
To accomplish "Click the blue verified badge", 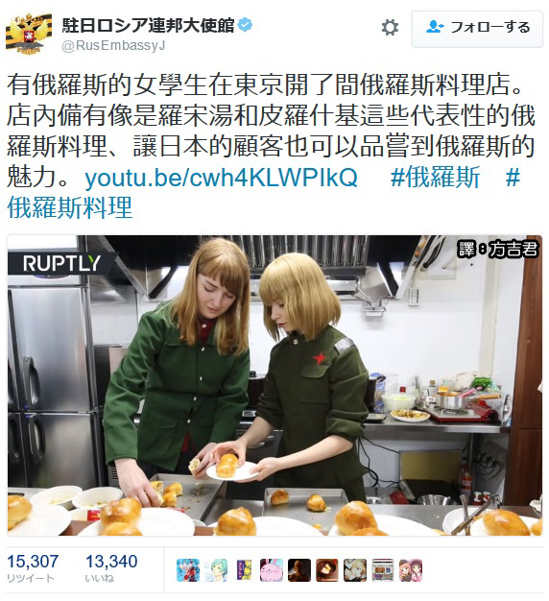I will 245,26.
